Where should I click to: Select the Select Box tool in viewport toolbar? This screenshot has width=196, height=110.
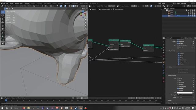tap(3, 12)
